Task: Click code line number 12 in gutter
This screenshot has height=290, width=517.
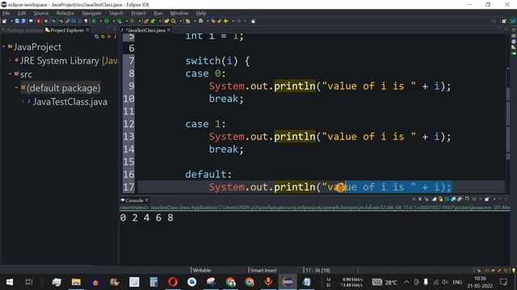Action: point(128,124)
